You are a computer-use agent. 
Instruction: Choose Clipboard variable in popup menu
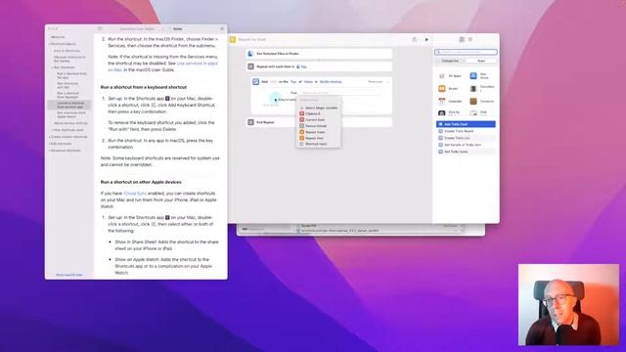tap(318, 113)
